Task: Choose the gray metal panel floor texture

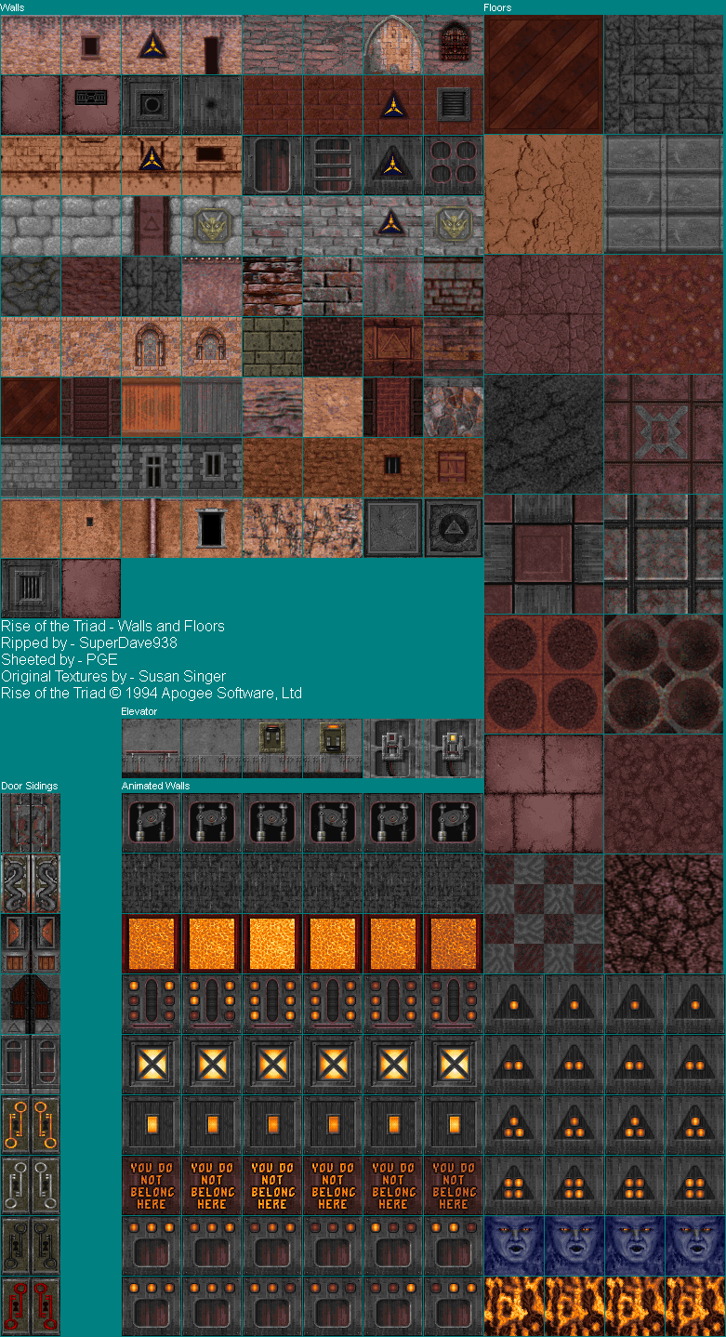Action: (x=665, y=194)
